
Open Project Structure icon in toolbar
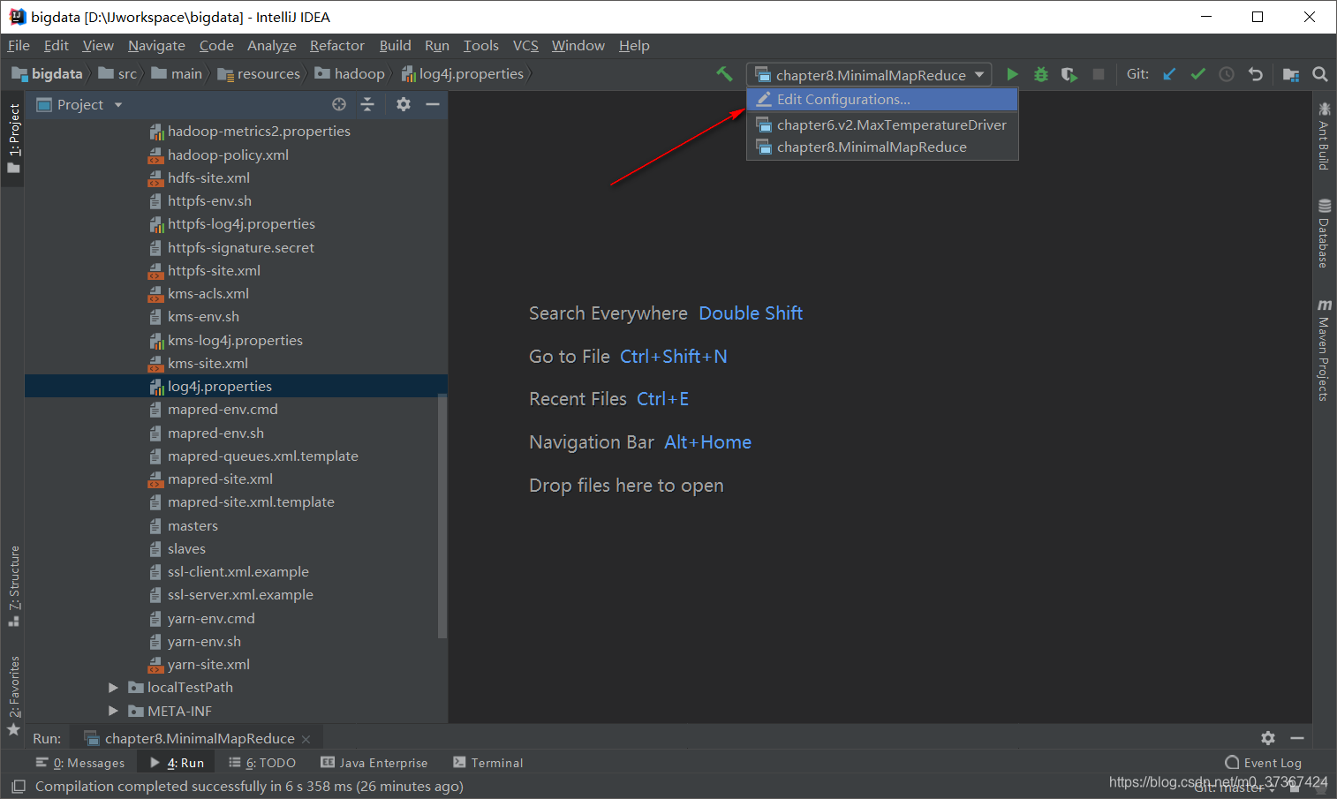click(1291, 74)
